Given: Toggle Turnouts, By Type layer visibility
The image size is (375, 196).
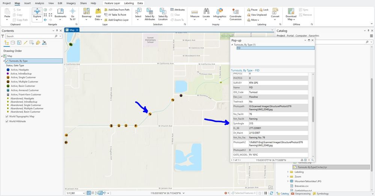Looking at the screenshot, I should (7, 61).
